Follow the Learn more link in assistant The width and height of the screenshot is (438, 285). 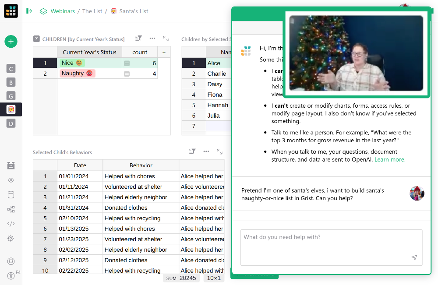pos(390,159)
